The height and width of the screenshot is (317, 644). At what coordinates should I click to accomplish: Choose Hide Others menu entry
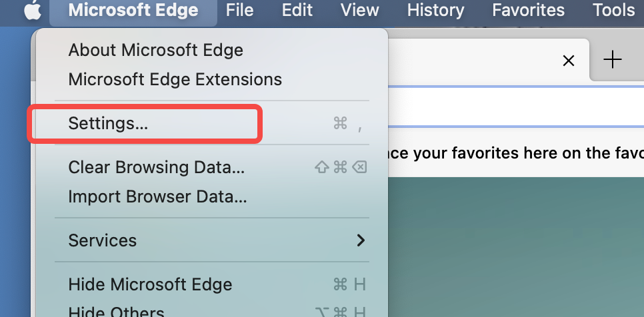[116, 312]
